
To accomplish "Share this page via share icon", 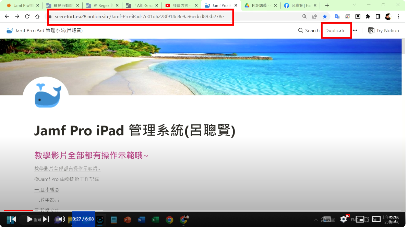I will (x=315, y=17).
